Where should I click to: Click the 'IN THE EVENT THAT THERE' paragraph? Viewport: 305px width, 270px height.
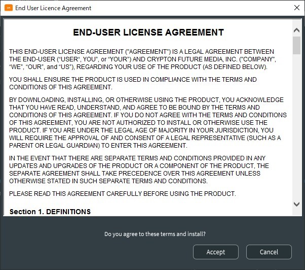[x=139, y=170]
